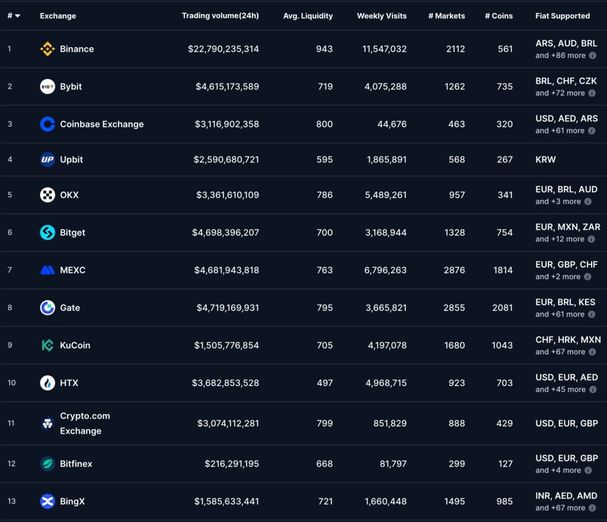Open the Bitget exchange link
The height and width of the screenshot is (522, 607).
[x=72, y=233]
